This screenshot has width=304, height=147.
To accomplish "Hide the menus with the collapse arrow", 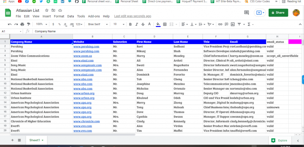I will (x=300, y=24).
